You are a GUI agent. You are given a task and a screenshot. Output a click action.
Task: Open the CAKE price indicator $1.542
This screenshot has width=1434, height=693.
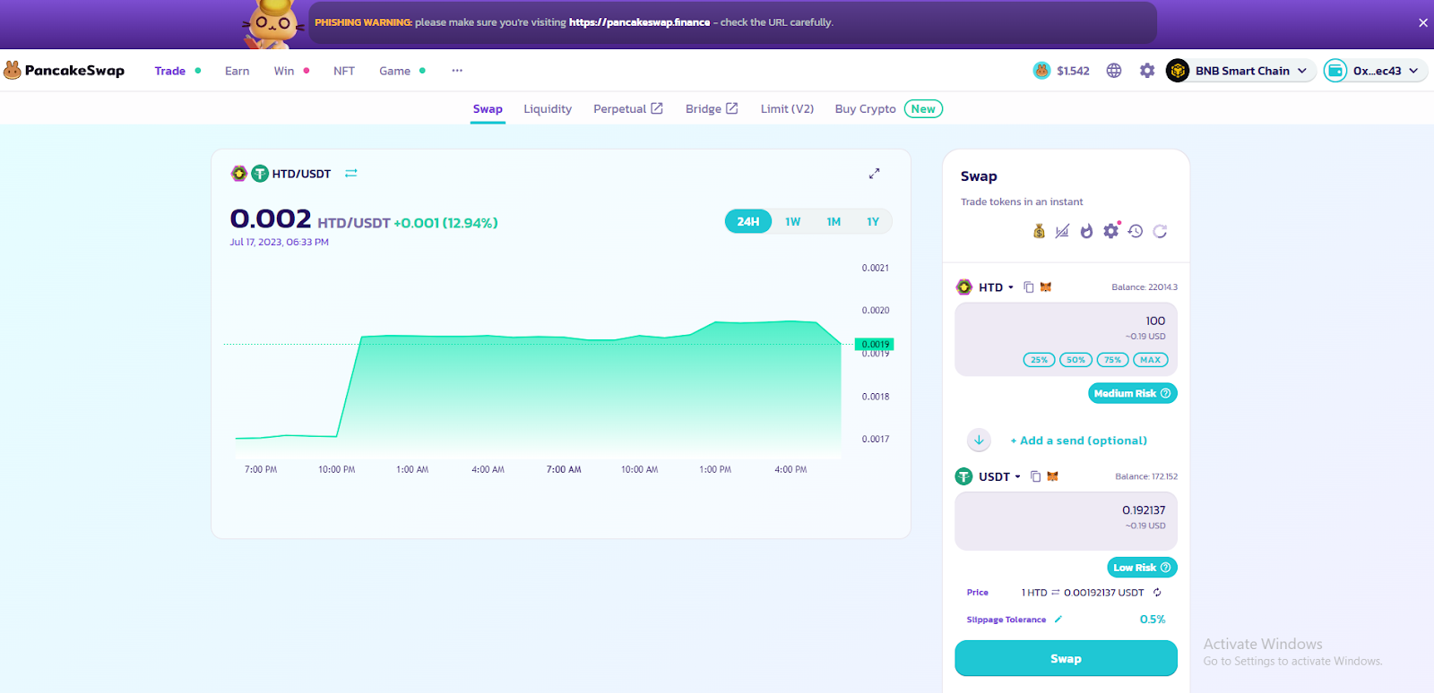tap(1061, 71)
